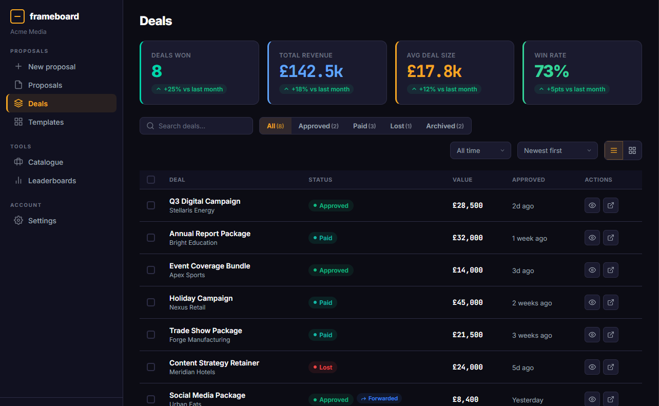This screenshot has width=659, height=406.
Task: View the Content Strategy Retainer deal
Action: coord(592,367)
